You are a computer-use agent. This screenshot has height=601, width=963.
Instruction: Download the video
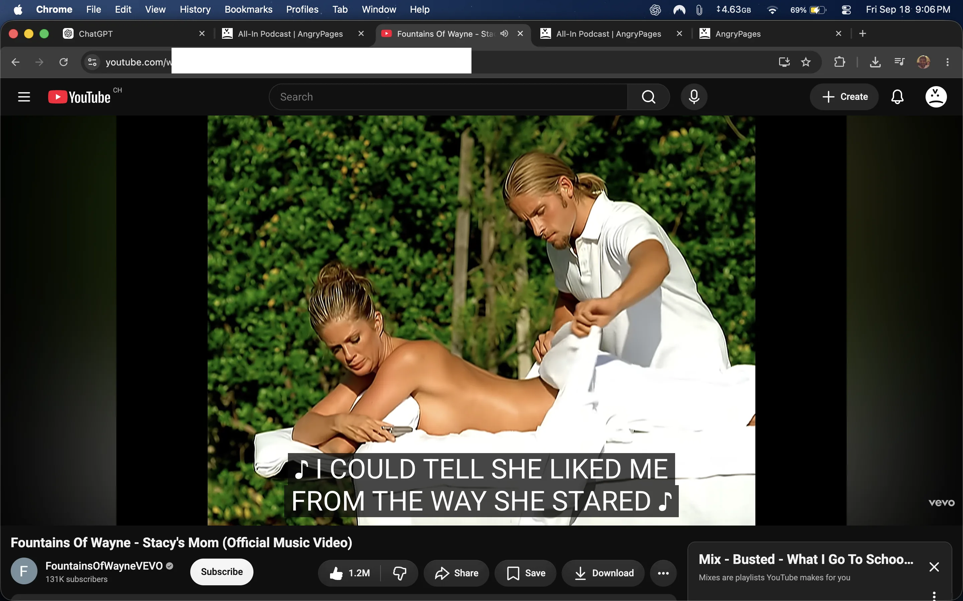tap(603, 573)
